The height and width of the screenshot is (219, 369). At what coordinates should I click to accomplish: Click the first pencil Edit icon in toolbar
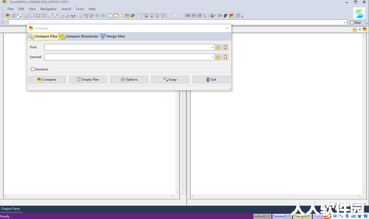click(51, 16)
